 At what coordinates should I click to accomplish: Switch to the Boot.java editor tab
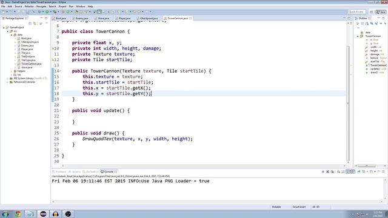coord(59,18)
